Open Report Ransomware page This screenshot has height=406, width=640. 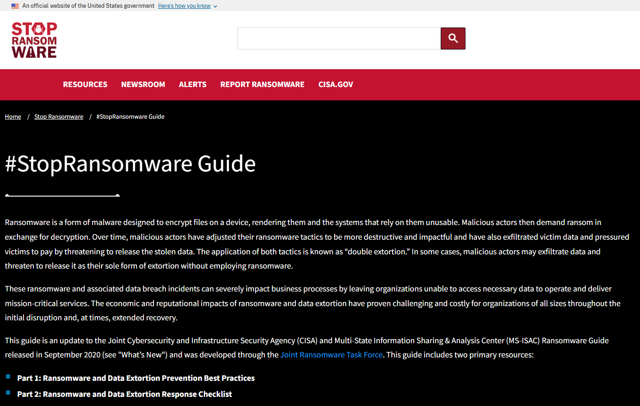click(262, 84)
